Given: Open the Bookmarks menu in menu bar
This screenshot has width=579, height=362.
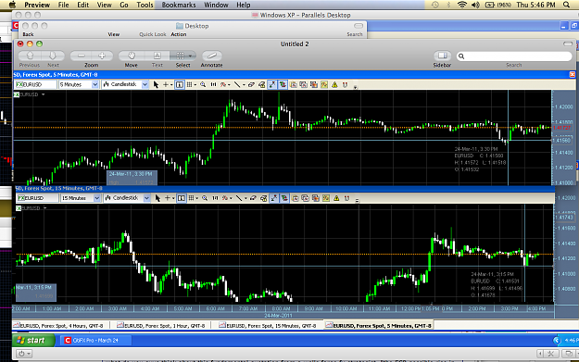Looking at the screenshot, I should [x=179, y=5].
